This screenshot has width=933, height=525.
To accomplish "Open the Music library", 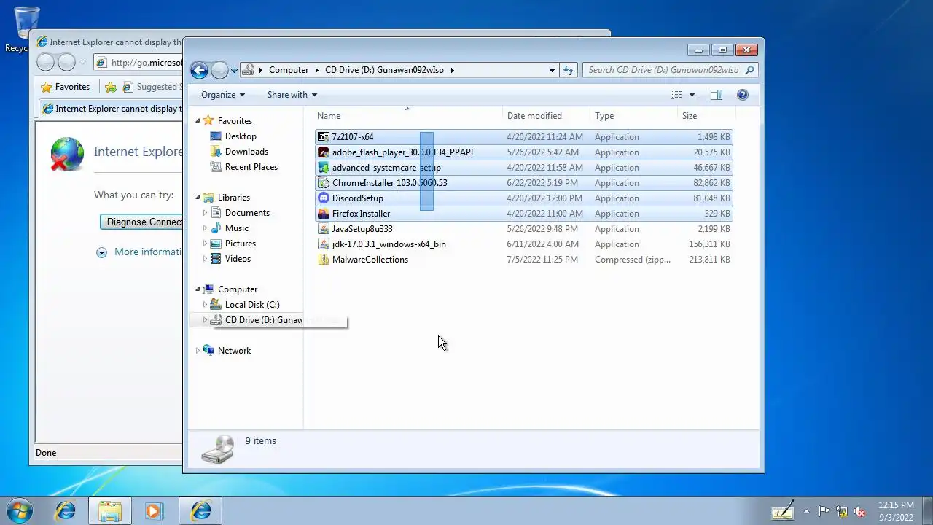I will tap(237, 228).
